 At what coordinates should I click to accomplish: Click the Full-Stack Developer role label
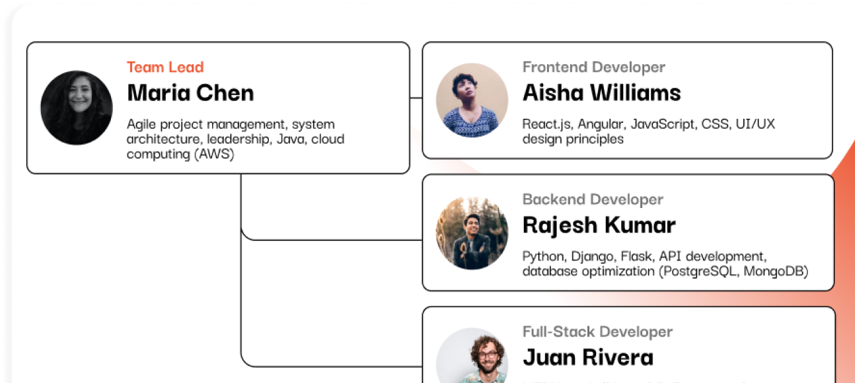[597, 331]
